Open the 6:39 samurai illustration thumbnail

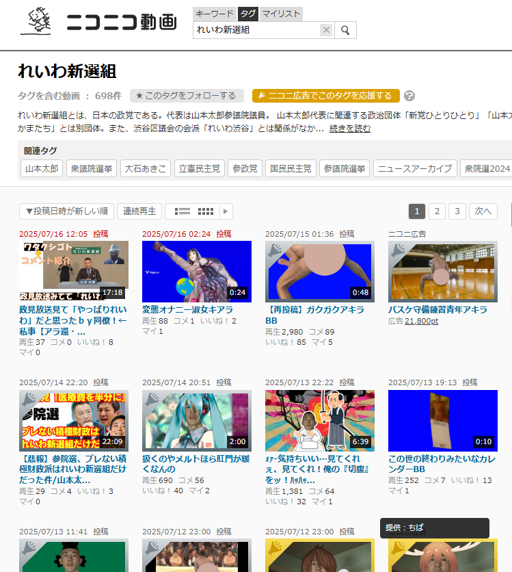320,421
